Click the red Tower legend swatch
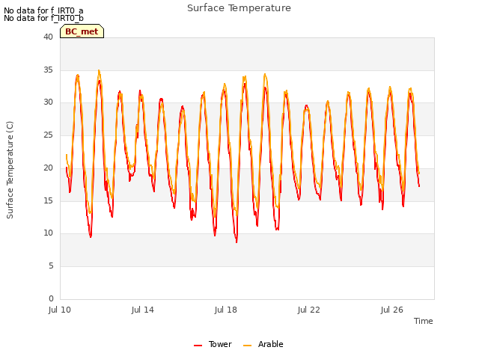 tap(198, 346)
